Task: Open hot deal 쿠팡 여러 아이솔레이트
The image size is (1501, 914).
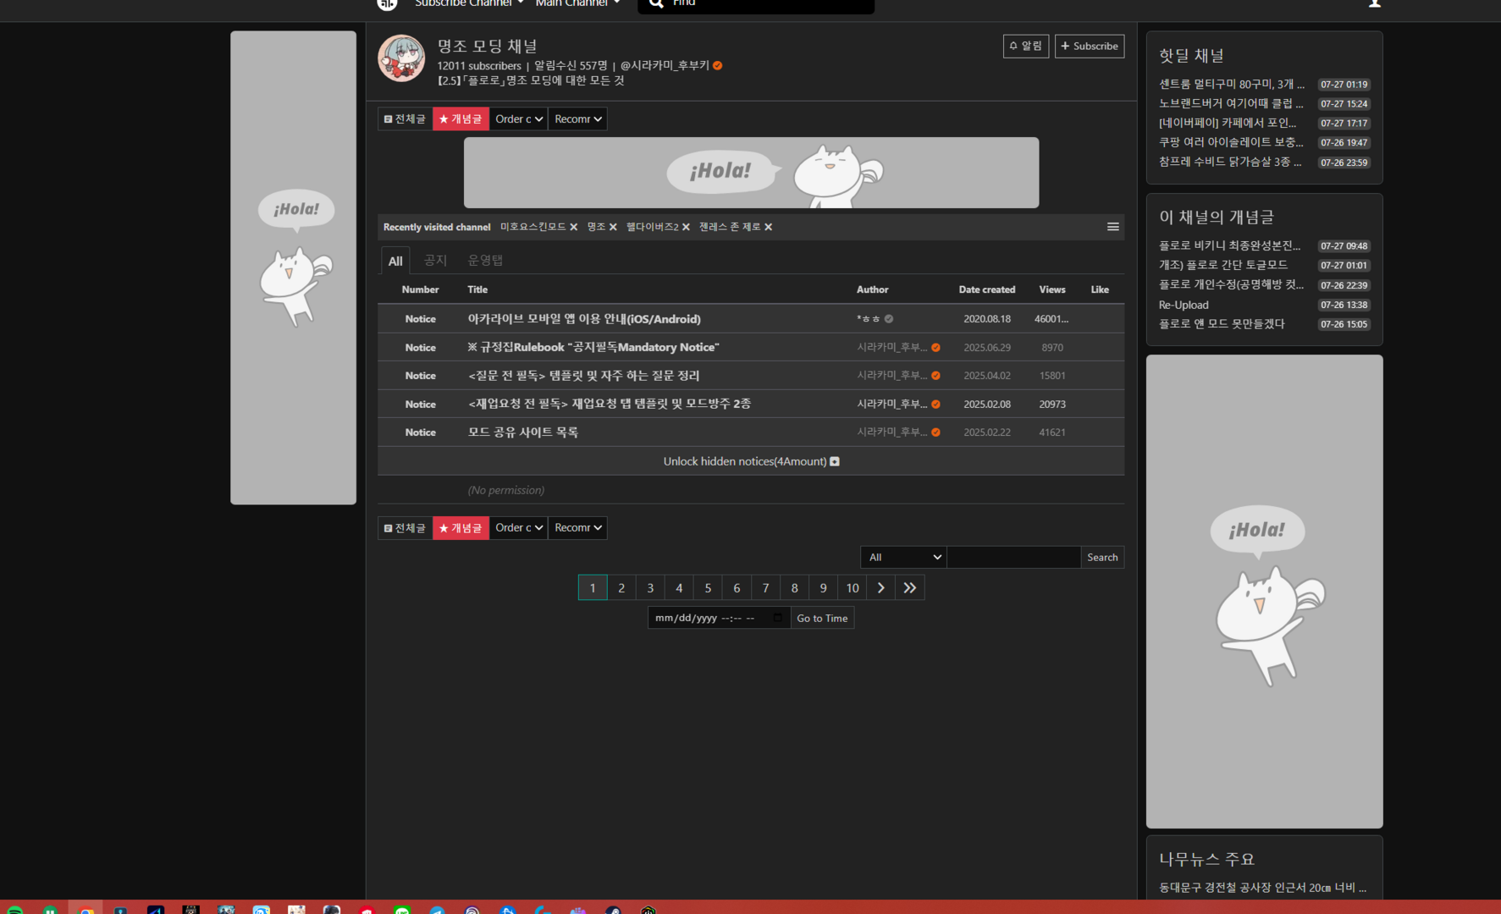Action: [1231, 142]
